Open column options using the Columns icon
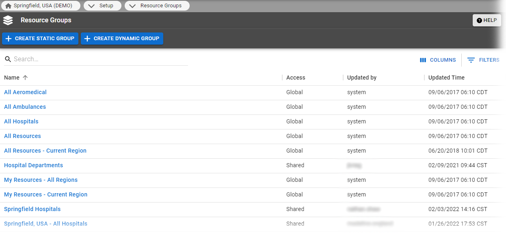This screenshot has width=506, height=235. pyautogui.click(x=423, y=60)
